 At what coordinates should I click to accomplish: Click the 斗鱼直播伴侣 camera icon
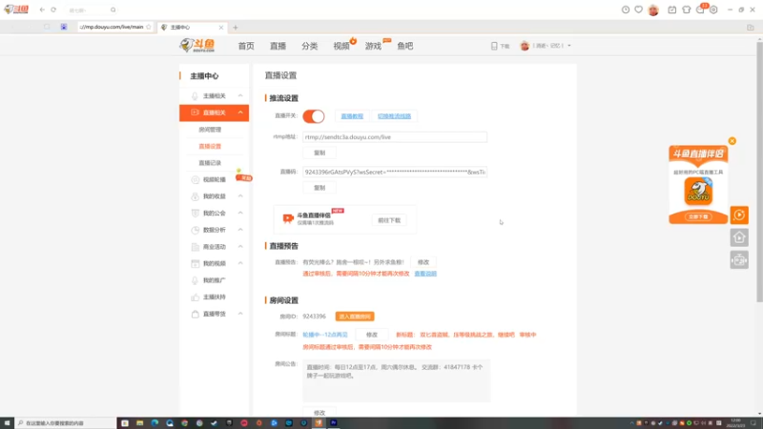[288, 219]
